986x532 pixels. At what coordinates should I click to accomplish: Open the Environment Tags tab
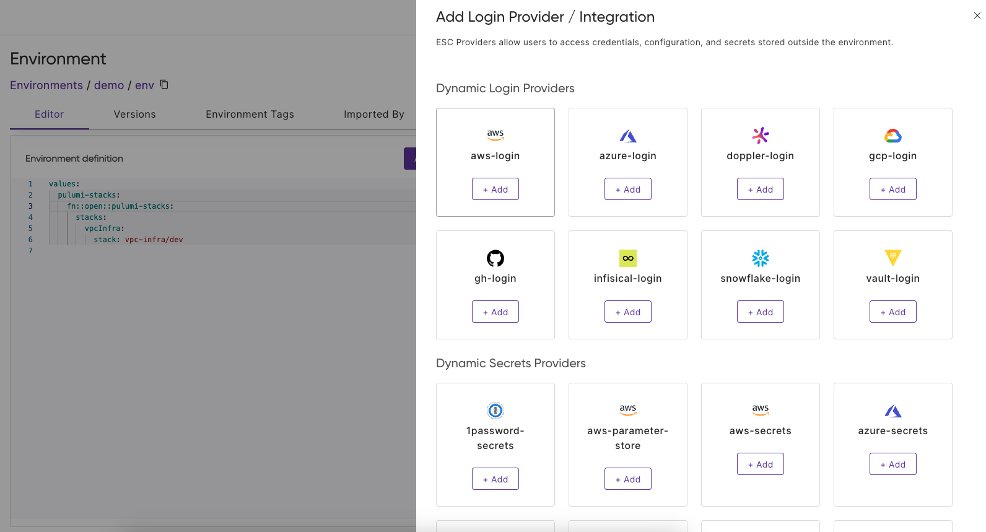250,115
